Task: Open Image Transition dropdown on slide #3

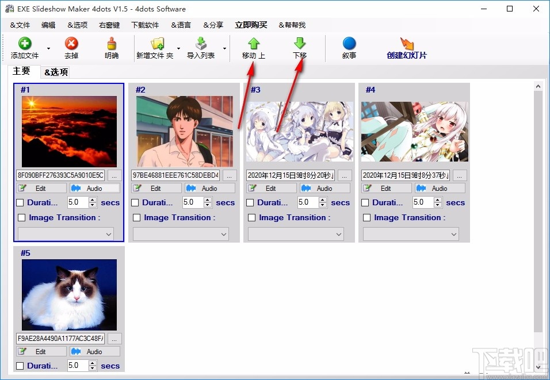Action: [339, 234]
